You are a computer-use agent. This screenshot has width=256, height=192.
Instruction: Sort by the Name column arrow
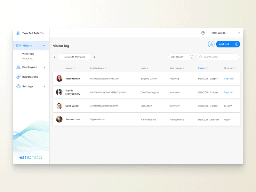point(74,68)
